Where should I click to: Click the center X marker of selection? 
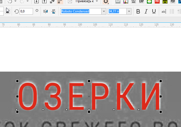(89, 96)
